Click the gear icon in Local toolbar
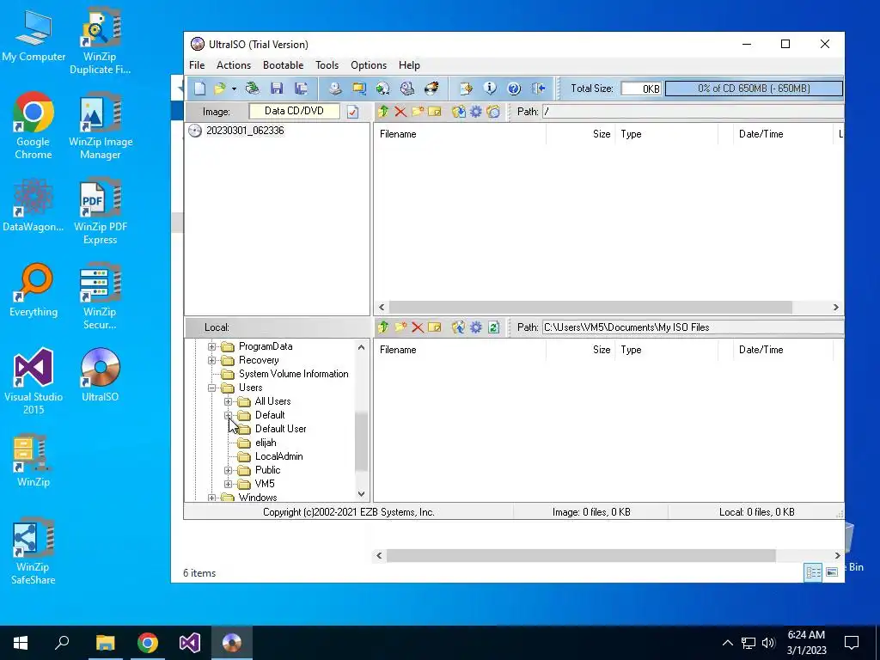The height and width of the screenshot is (660, 880). (x=476, y=327)
